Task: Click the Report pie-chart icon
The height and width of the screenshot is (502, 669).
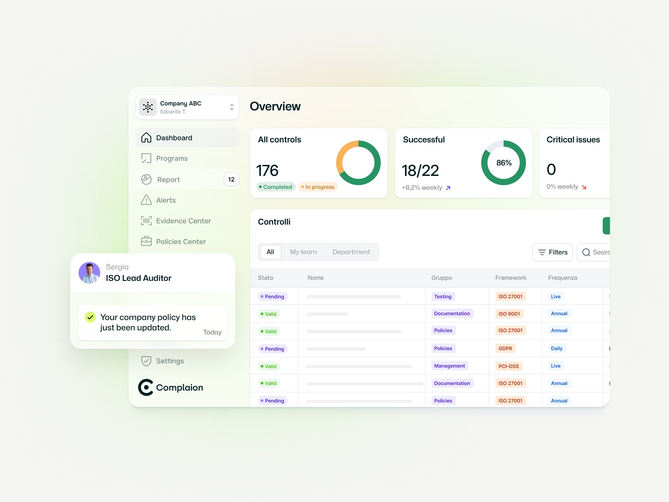Action: click(146, 179)
